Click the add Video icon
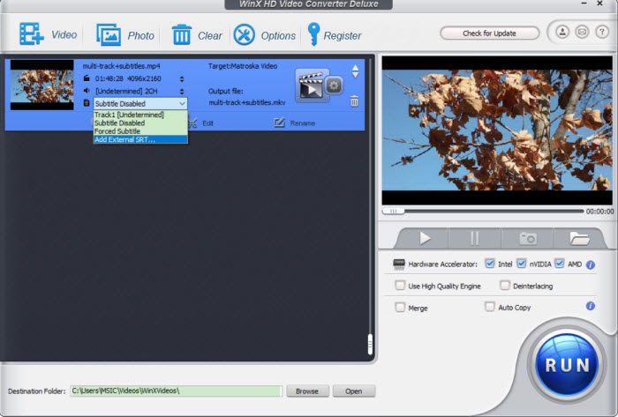This screenshot has width=618, height=417. 32,34
